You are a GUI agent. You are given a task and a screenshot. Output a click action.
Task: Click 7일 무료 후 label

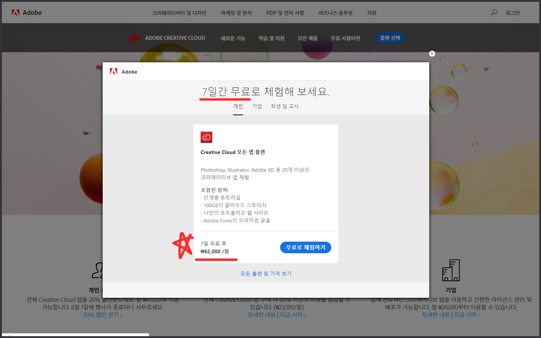(213, 243)
